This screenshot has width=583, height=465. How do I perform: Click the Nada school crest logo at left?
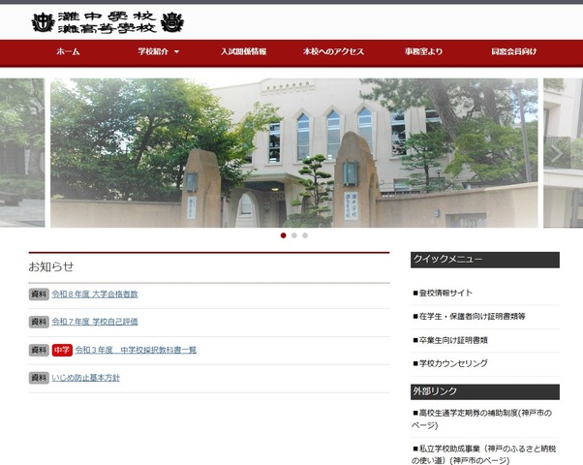pos(44,22)
